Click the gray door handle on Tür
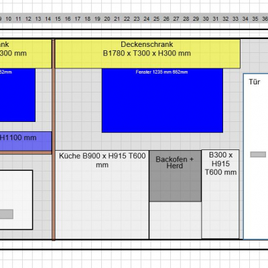Screen dimensions: 268x268 click(258, 154)
